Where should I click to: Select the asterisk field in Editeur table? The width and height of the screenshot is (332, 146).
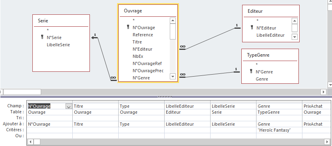(x=257, y=20)
